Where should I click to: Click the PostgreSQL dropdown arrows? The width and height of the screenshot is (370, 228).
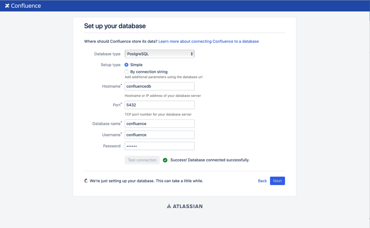pos(191,54)
